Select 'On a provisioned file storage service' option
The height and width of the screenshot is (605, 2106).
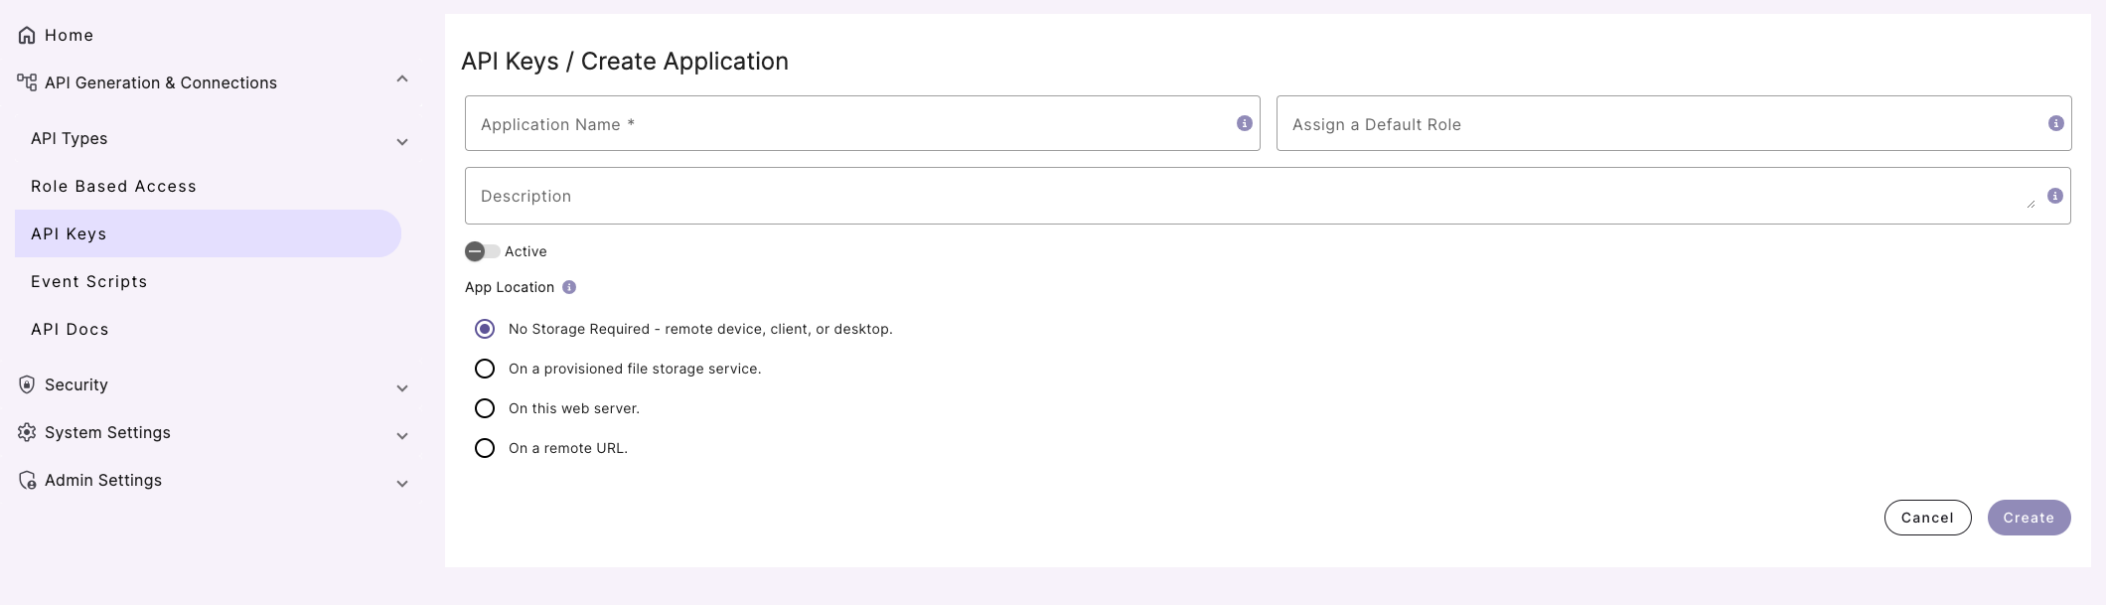coord(485,369)
